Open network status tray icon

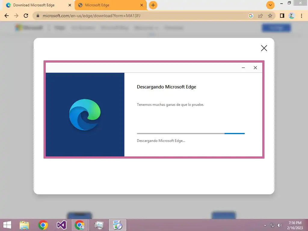pos(272,225)
